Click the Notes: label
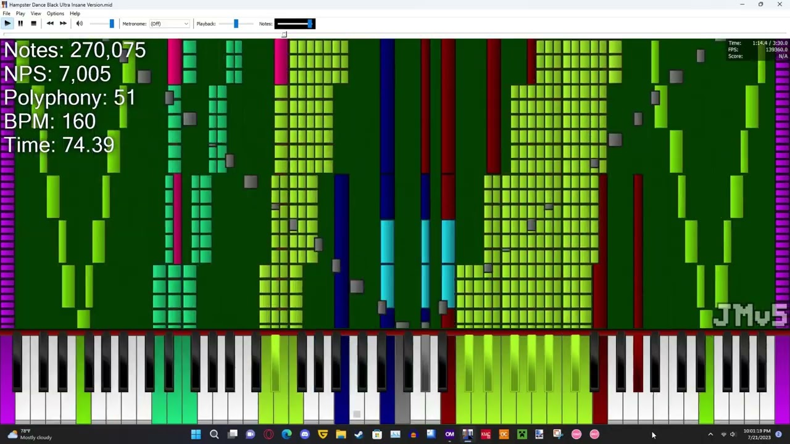This screenshot has height=444, width=790. pos(265,23)
